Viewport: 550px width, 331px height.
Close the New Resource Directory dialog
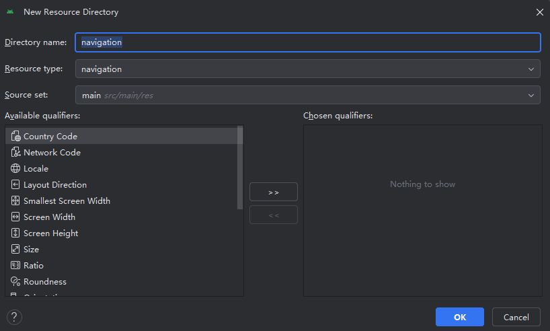tap(539, 12)
